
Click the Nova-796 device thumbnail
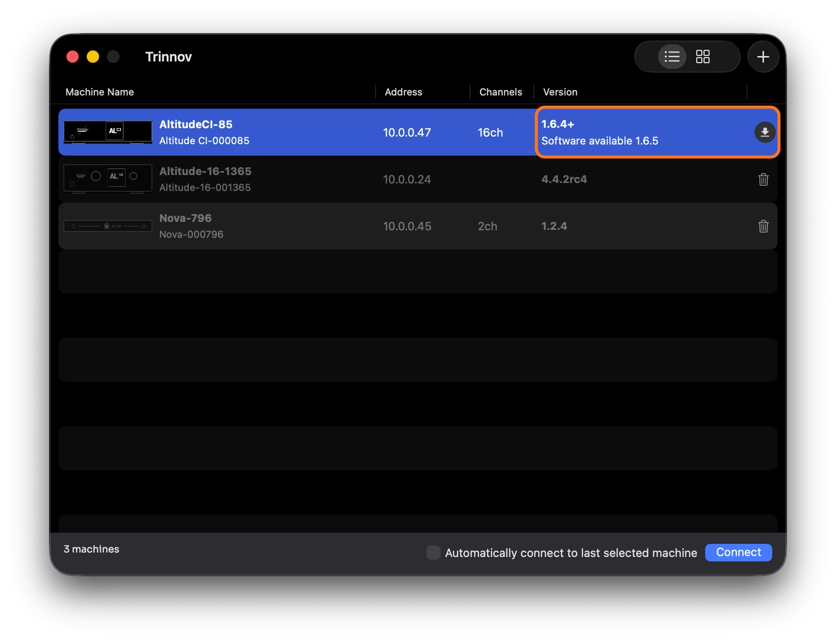pyautogui.click(x=108, y=226)
